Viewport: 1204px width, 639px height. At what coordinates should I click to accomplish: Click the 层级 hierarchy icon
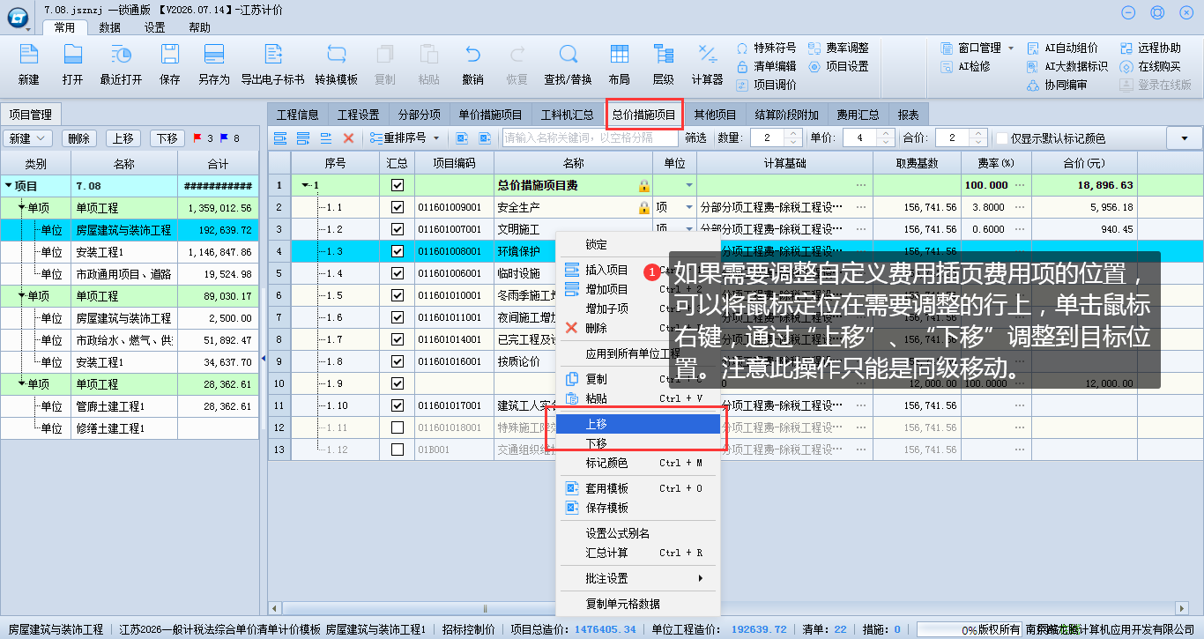pos(663,55)
